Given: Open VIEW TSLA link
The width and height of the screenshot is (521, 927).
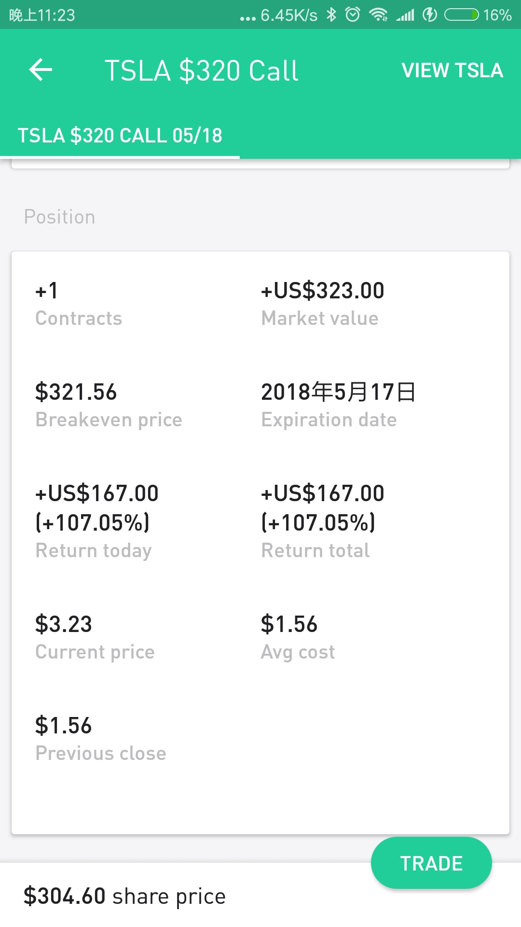Looking at the screenshot, I should (452, 70).
